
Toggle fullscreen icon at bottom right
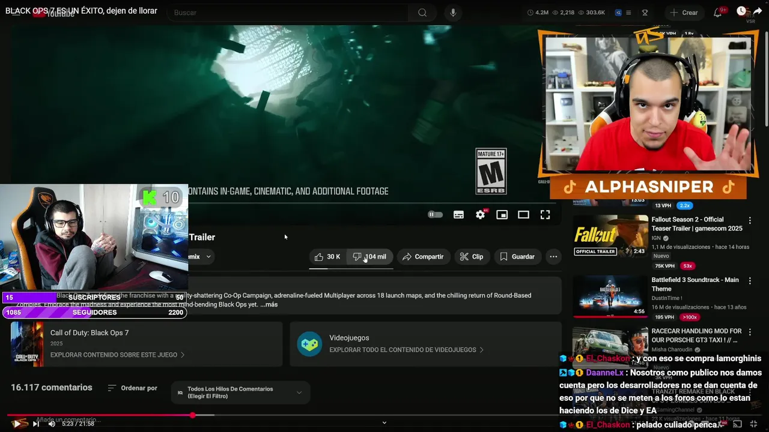753,424
